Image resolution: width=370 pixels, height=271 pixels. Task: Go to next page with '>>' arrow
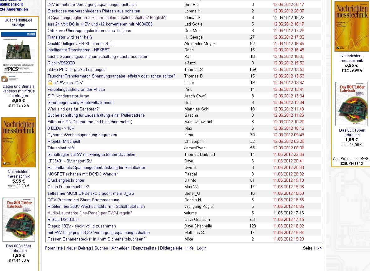tap(320, 248)
